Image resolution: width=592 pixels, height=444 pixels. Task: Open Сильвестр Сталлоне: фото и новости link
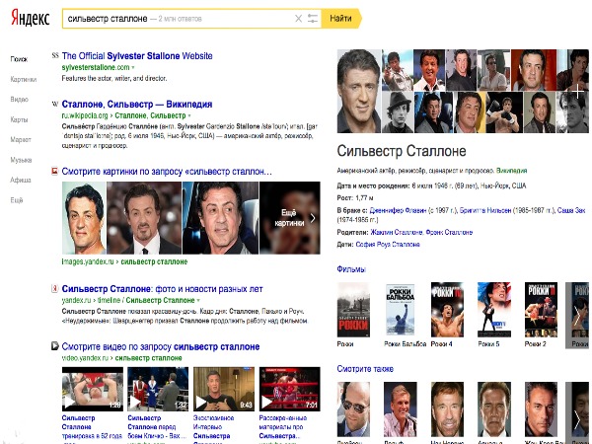tap(163, 289)
